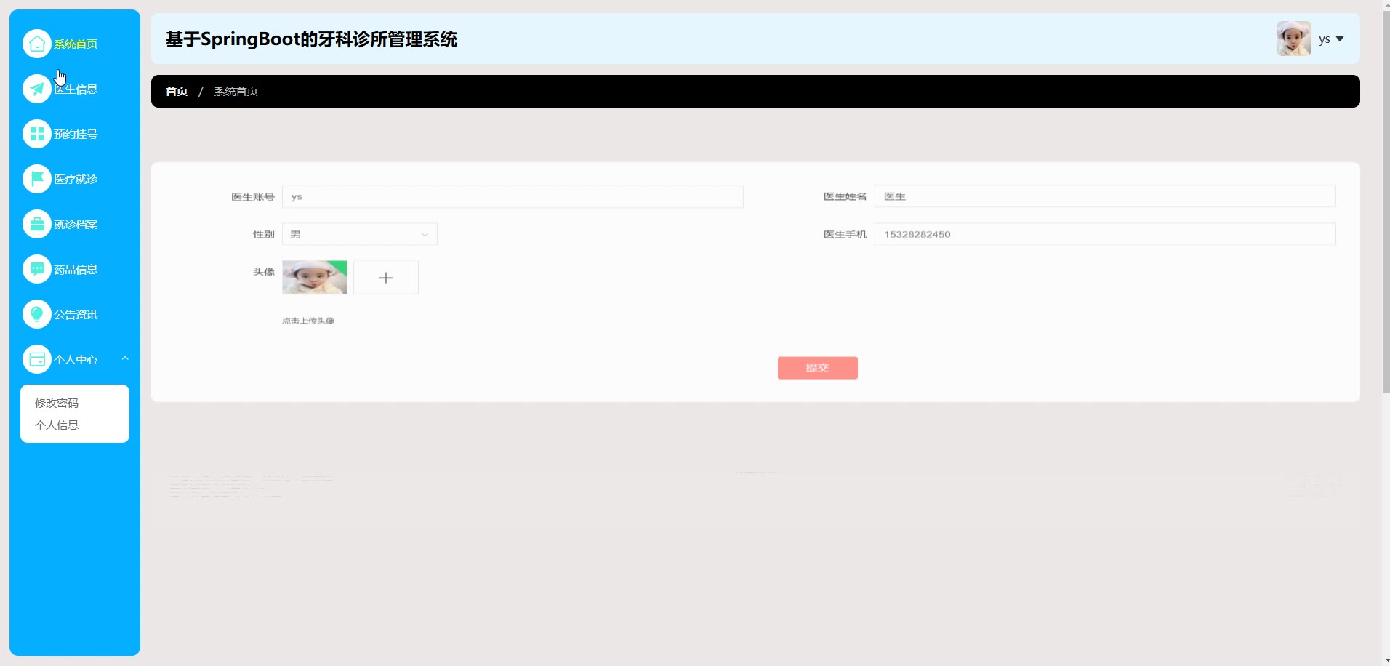This screenshot has width=1390, height=666.
Task: Click the lightbulb icon for 公告资讯
Action: (x=36, y=314)
